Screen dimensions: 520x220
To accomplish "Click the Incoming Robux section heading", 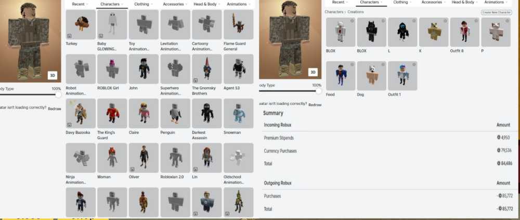I will (277, 125).
